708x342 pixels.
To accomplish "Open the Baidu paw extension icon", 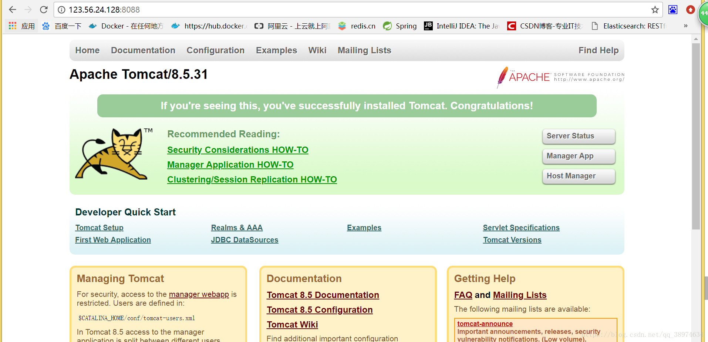I will tap(673, 10).
